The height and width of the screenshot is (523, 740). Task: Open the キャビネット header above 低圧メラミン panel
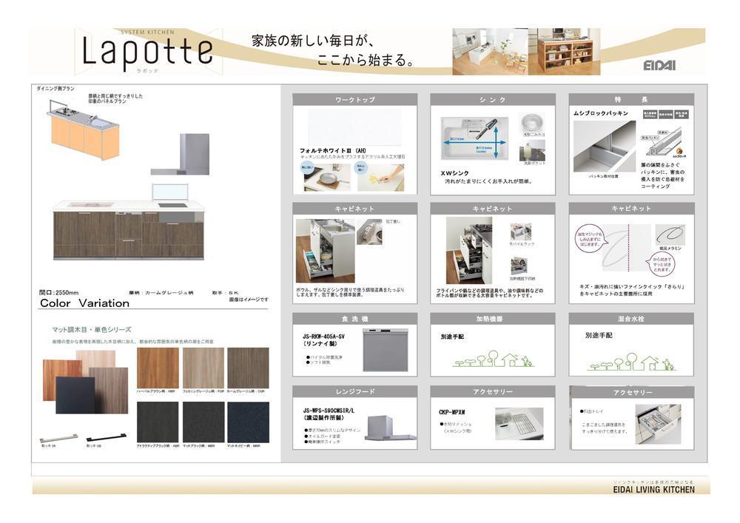[x=631, y=209]
